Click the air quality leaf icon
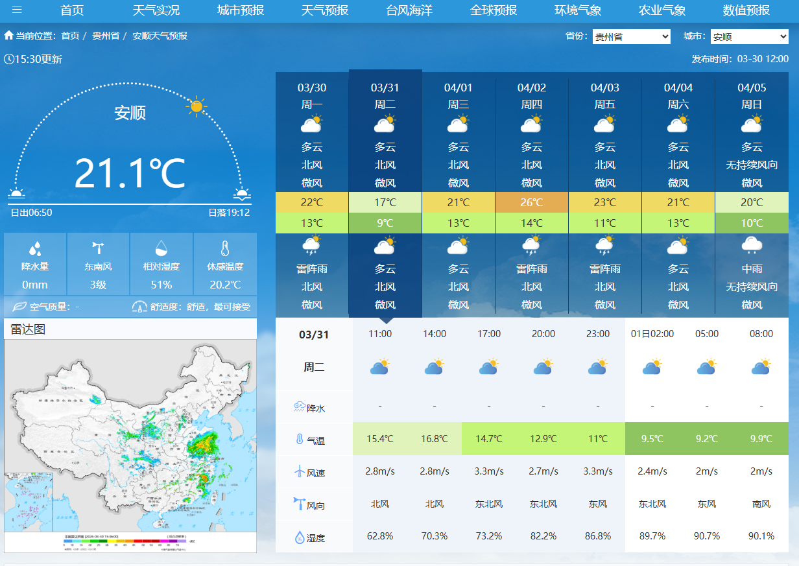 (x=19, y=307)
